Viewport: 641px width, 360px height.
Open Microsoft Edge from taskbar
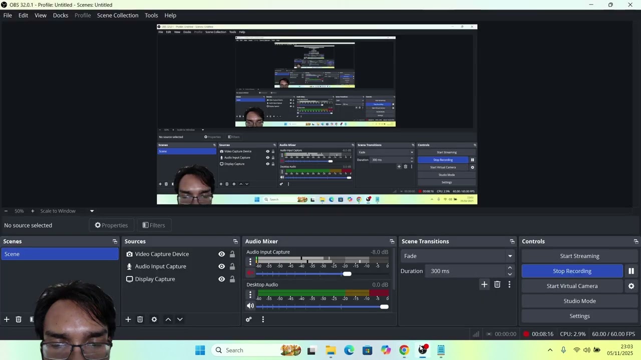(x=349, y=350)
